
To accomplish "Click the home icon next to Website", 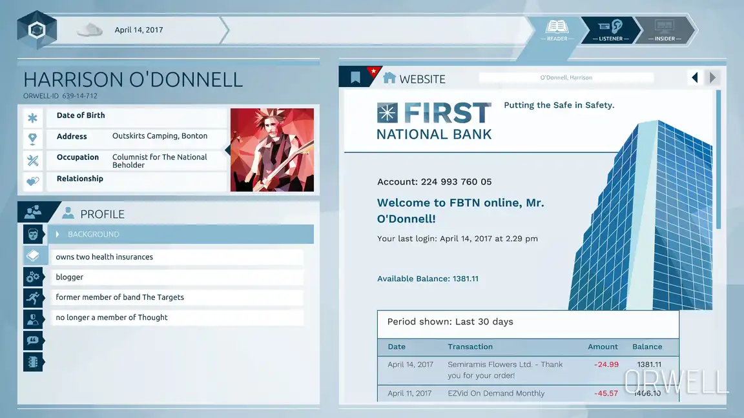I will click(x=389, y=78).
